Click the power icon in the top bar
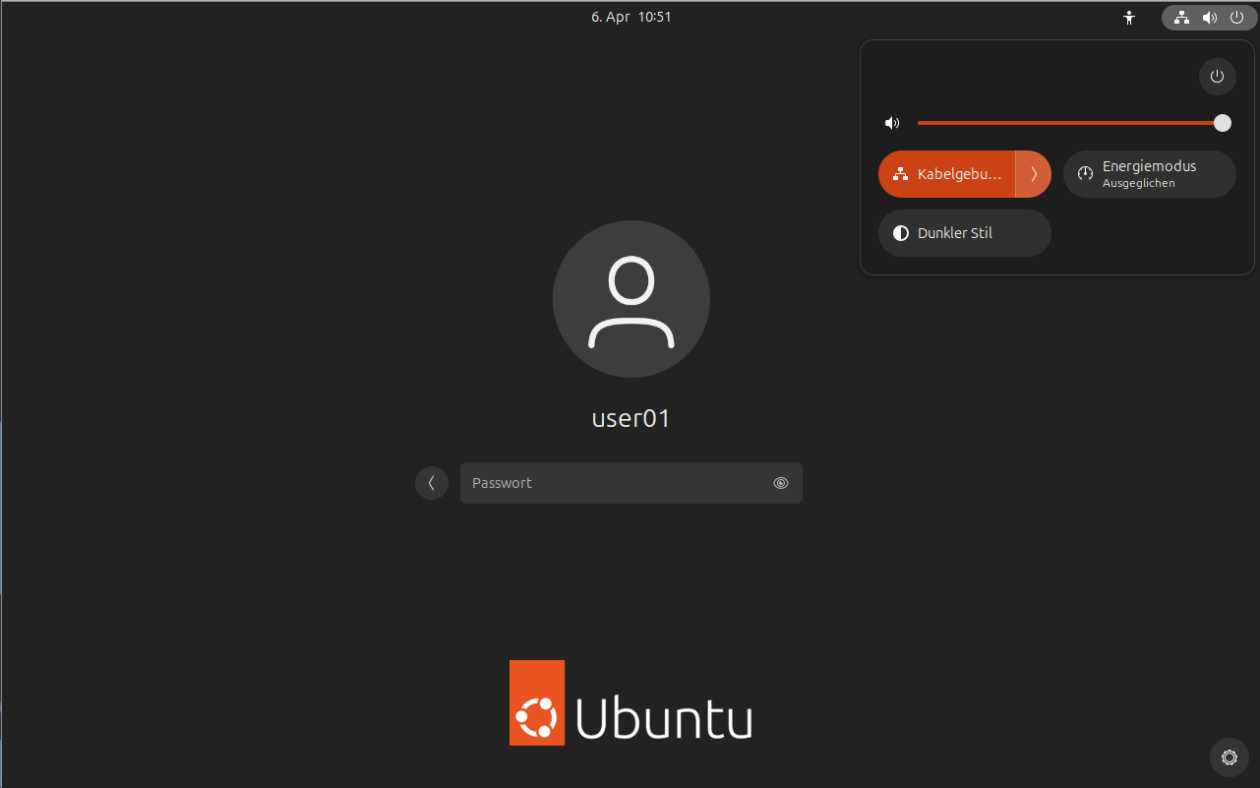The image size is (1260, 788). tap(1236, 18)
